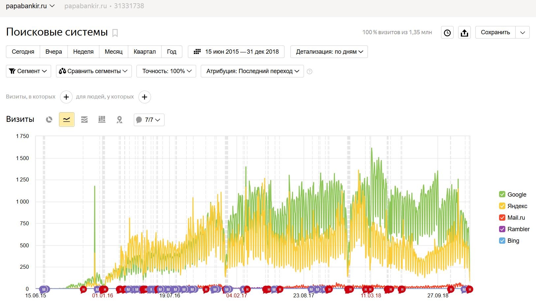Click the Визиты chart title
Screen dimensions: 536x302
(20, 119)
